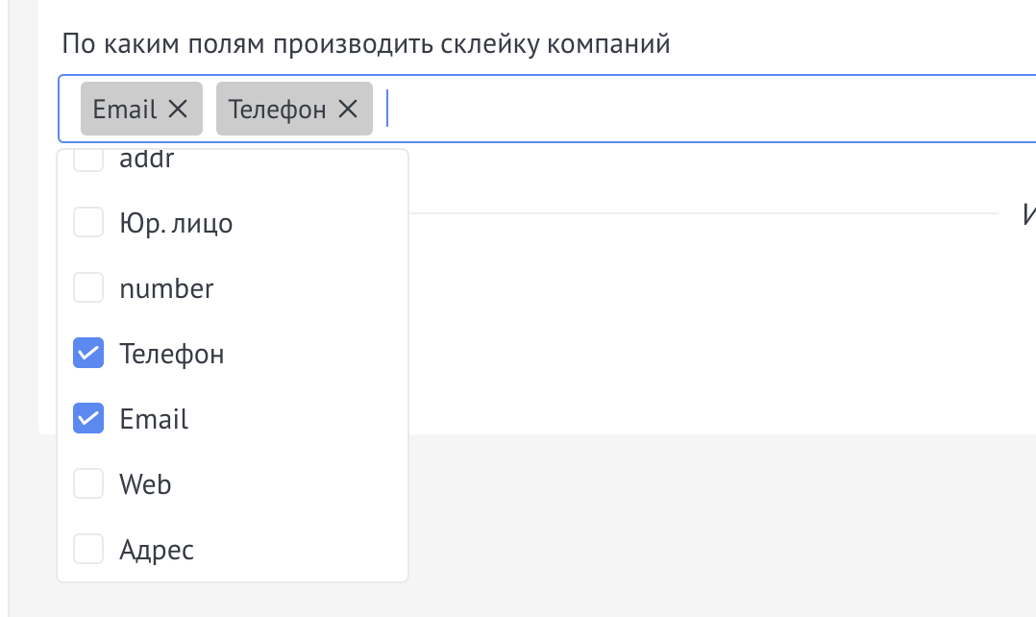Tick the number checkbox
Screen dimensions: 1036x617
tap(88, 288)
